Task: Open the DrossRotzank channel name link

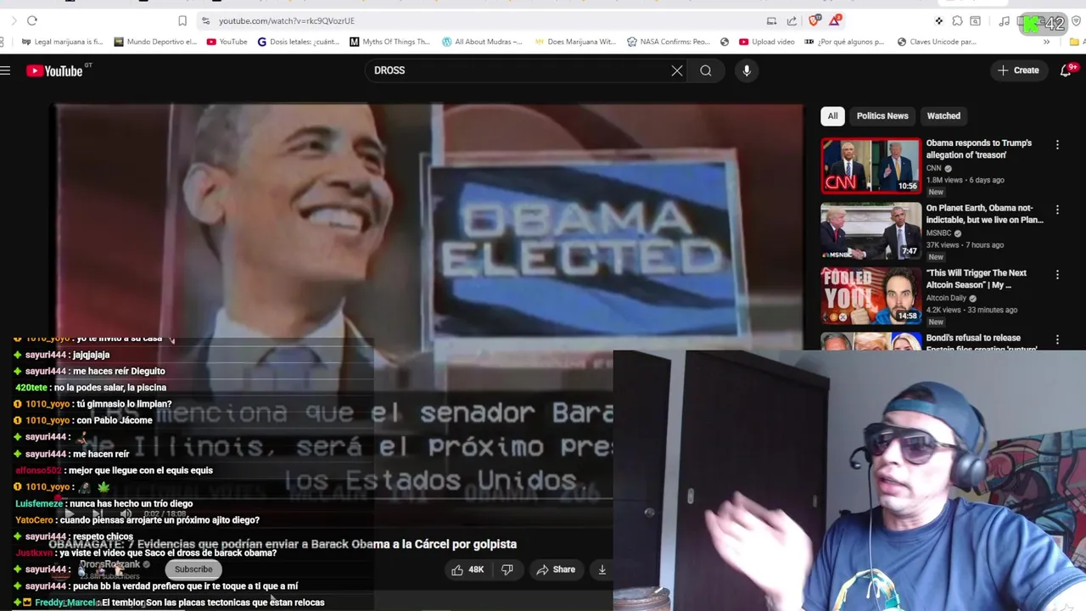Action: [110, 564]
